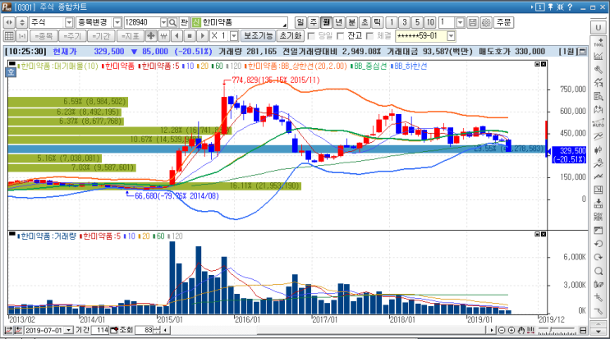The height and width of the screenshot is (339, 610).
Task: Toggle the 체결 checkbox
Action: 369,36
